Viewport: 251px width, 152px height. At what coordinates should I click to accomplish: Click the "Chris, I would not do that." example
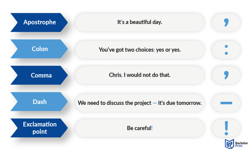click(140, 75)
